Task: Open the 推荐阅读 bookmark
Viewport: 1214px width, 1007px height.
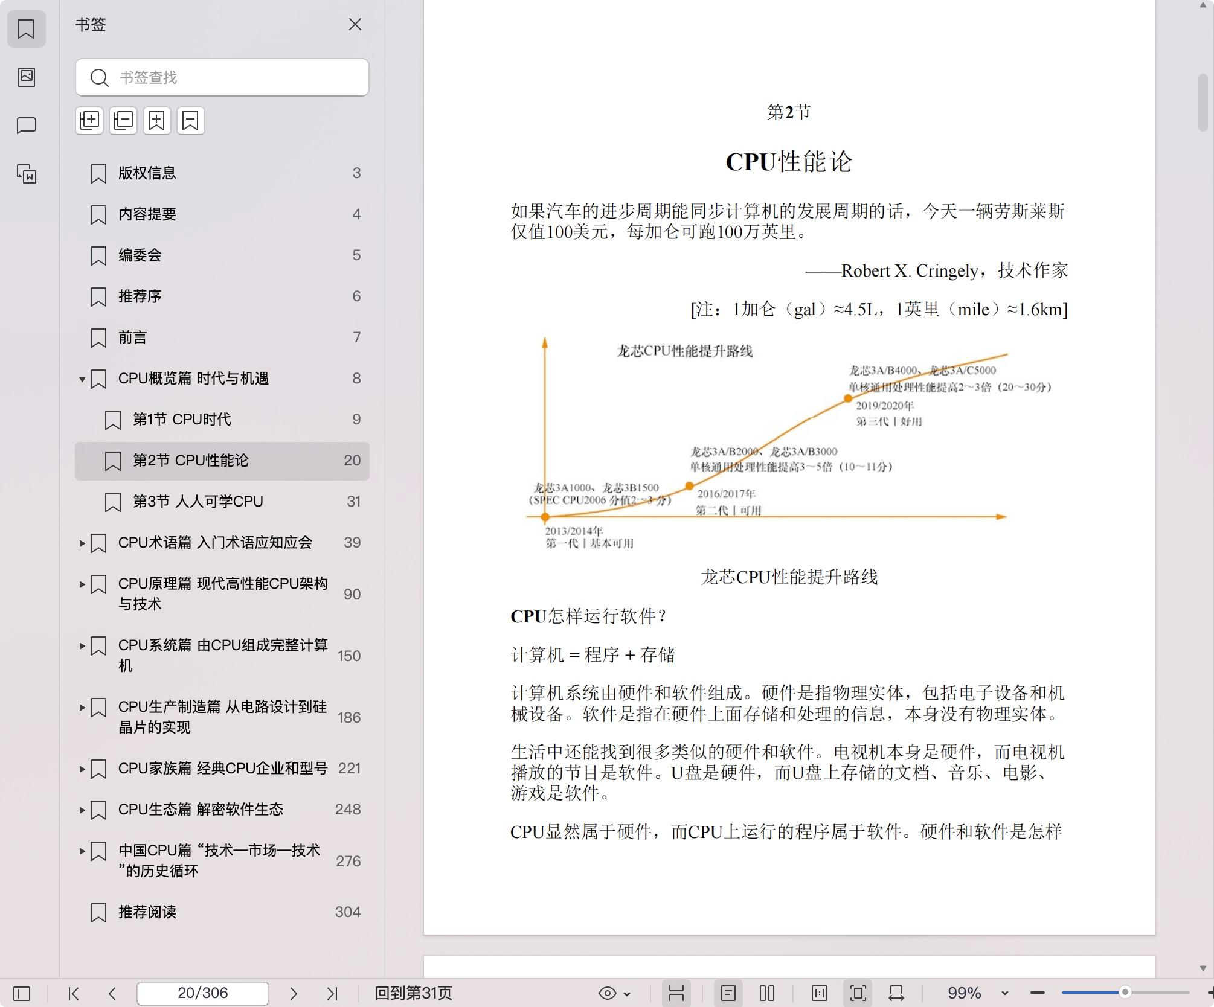Action: click(x=222, y=912)
